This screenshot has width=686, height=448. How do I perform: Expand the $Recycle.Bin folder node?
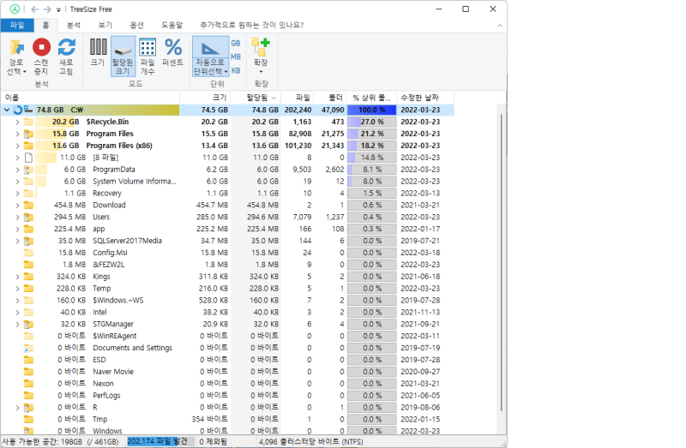tap(17, 122)
